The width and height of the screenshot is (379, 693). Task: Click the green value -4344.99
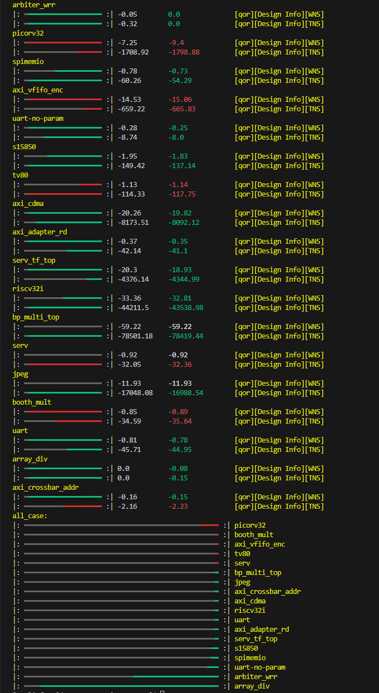click(x=184, y=279)
